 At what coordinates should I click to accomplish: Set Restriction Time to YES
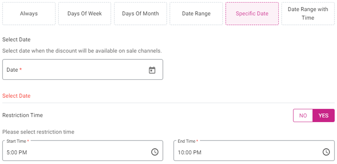click(x=323, y=115)
